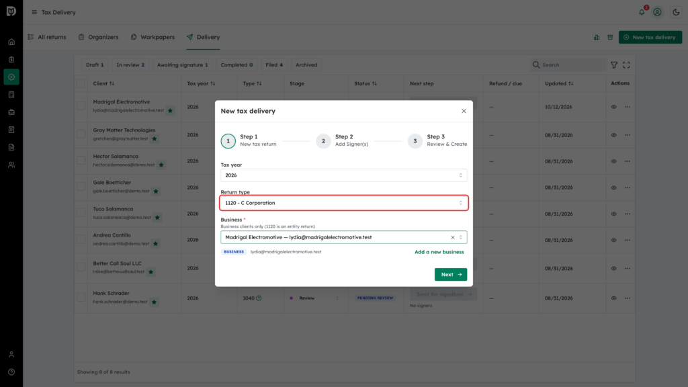Select the Delivery tab
Screen dimensions: 688x387
(203, 38)
